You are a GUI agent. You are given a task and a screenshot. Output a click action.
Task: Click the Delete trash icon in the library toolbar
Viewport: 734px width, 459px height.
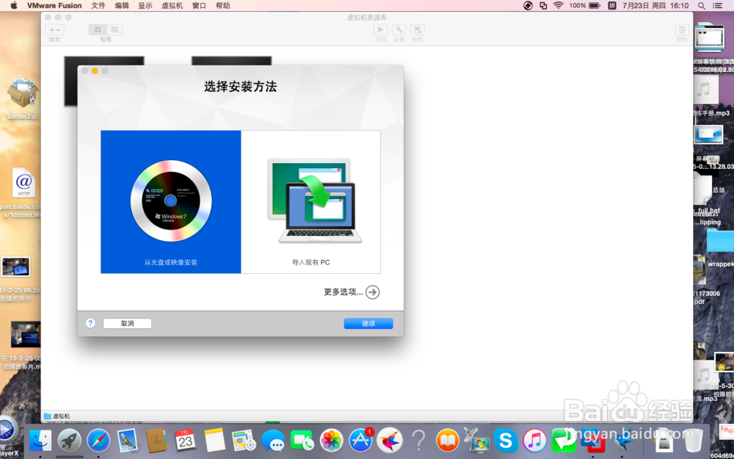(682, 29)
